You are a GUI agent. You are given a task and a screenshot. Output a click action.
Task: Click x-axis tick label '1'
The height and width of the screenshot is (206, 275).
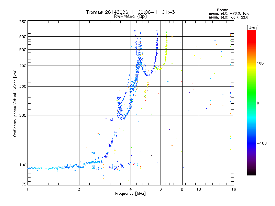click(x=27, y=189)
